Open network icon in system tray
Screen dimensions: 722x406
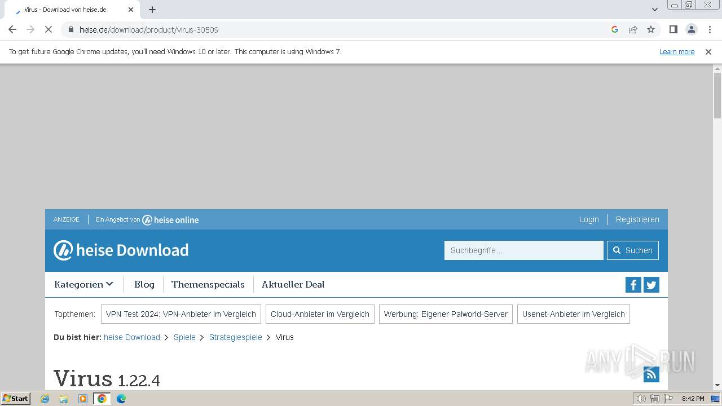pyautogui.click(x=655, y=399)
